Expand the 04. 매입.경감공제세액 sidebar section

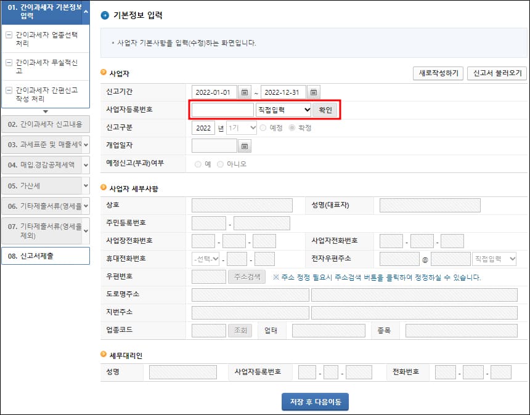click(x=46, y=166)
